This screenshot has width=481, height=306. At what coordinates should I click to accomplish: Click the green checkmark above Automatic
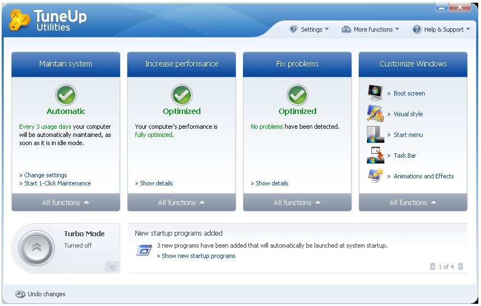click(x=66, y=95)
